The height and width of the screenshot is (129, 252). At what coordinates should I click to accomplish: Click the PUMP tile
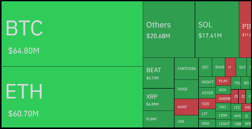(158, 119)
